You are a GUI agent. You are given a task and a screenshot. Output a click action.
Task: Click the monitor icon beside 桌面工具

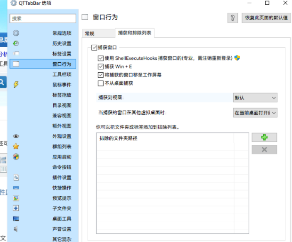[16, 219]
